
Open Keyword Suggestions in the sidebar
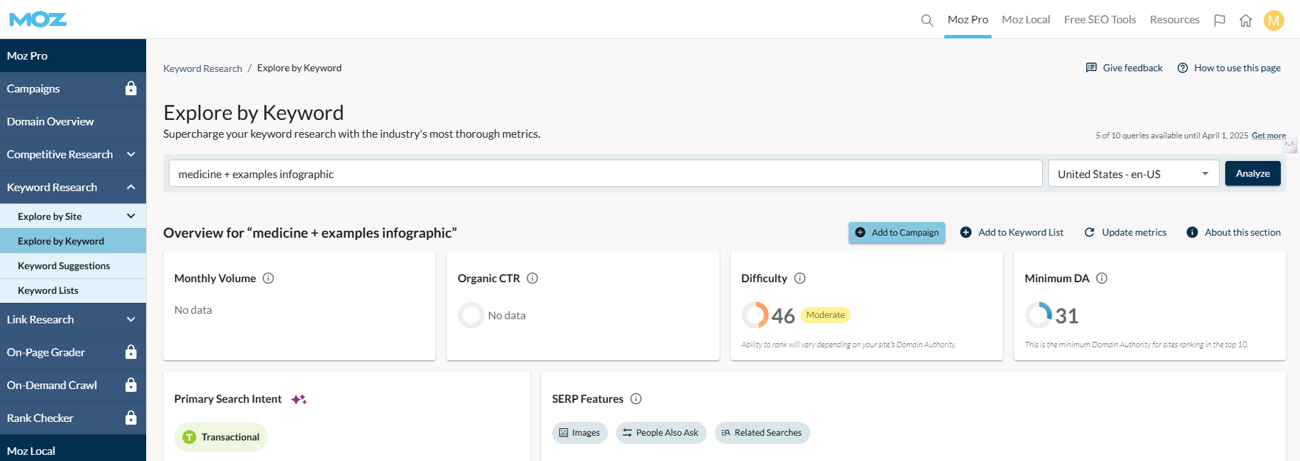pos(64,266)
